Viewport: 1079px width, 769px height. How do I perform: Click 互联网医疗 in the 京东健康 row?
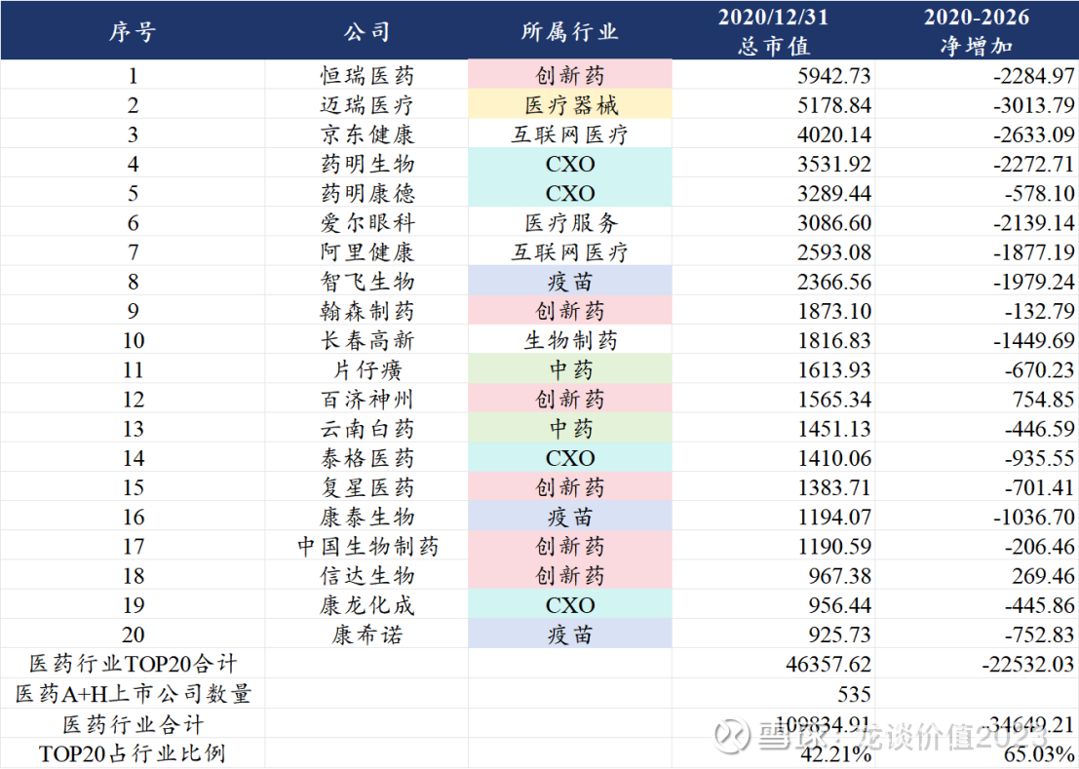(570, 135)
